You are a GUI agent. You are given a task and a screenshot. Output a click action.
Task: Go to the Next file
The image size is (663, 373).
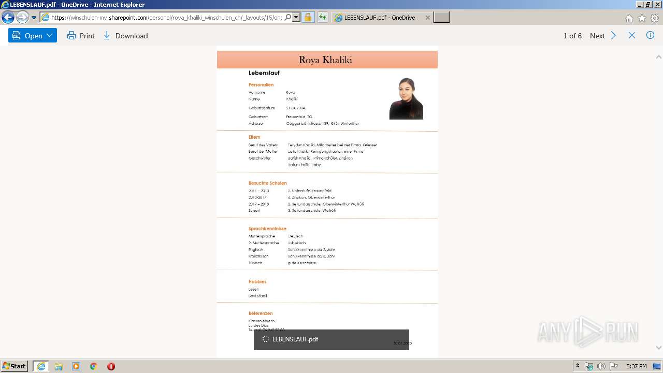(x=597, y=36)
